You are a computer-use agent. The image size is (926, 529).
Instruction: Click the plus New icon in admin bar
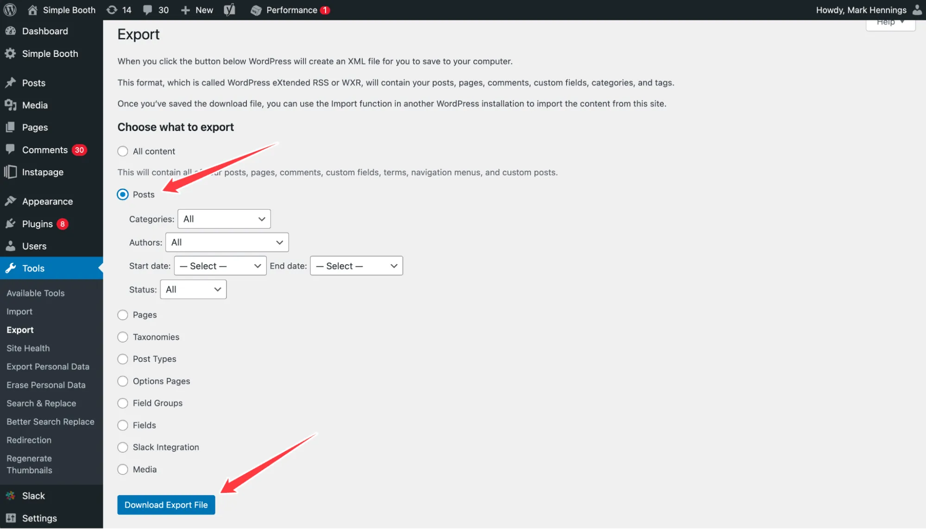click(185, 10)
